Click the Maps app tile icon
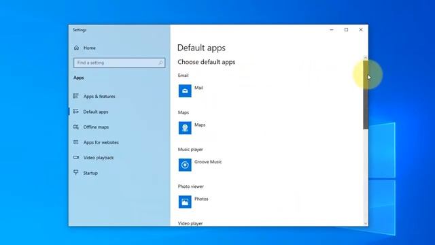 coord(185,128)
